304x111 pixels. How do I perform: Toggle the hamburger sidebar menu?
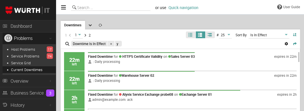[63, 7]
